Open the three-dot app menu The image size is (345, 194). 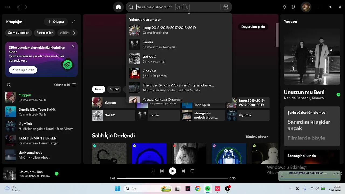[x=8, y=7]
